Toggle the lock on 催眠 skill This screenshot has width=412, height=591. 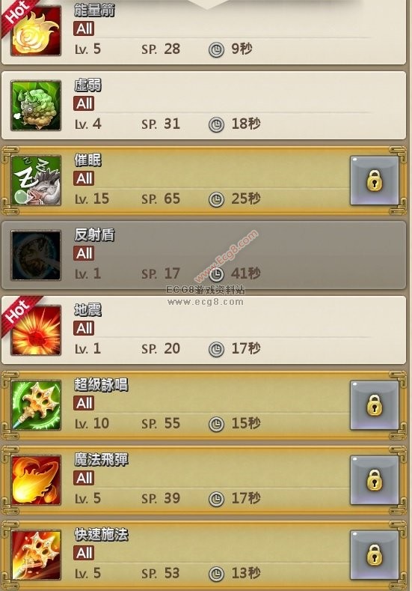[x=375, y=181]
